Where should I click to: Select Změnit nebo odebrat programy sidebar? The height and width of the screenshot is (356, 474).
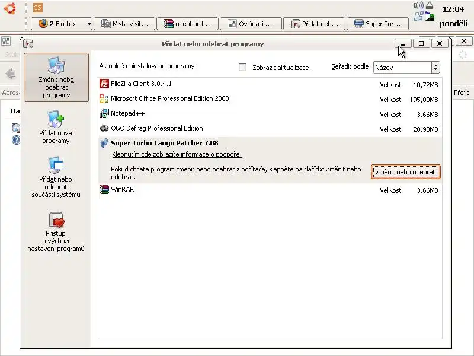pos(56,78)
